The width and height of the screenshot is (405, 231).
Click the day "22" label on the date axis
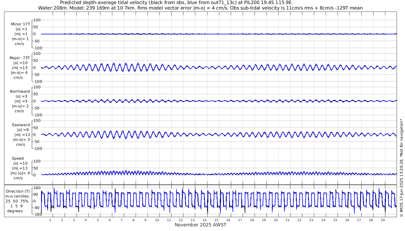click(299, 220)
